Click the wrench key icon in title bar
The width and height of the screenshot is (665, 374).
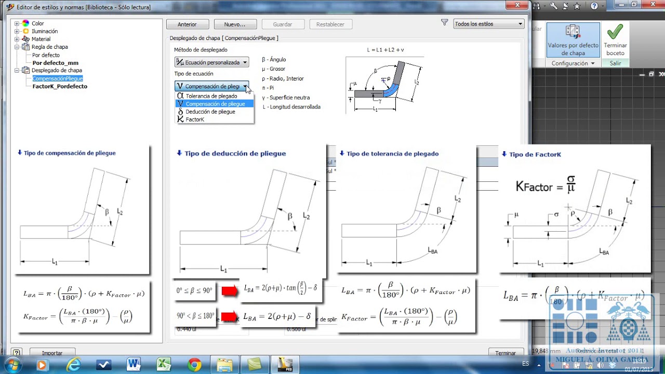tap(553, 6)
